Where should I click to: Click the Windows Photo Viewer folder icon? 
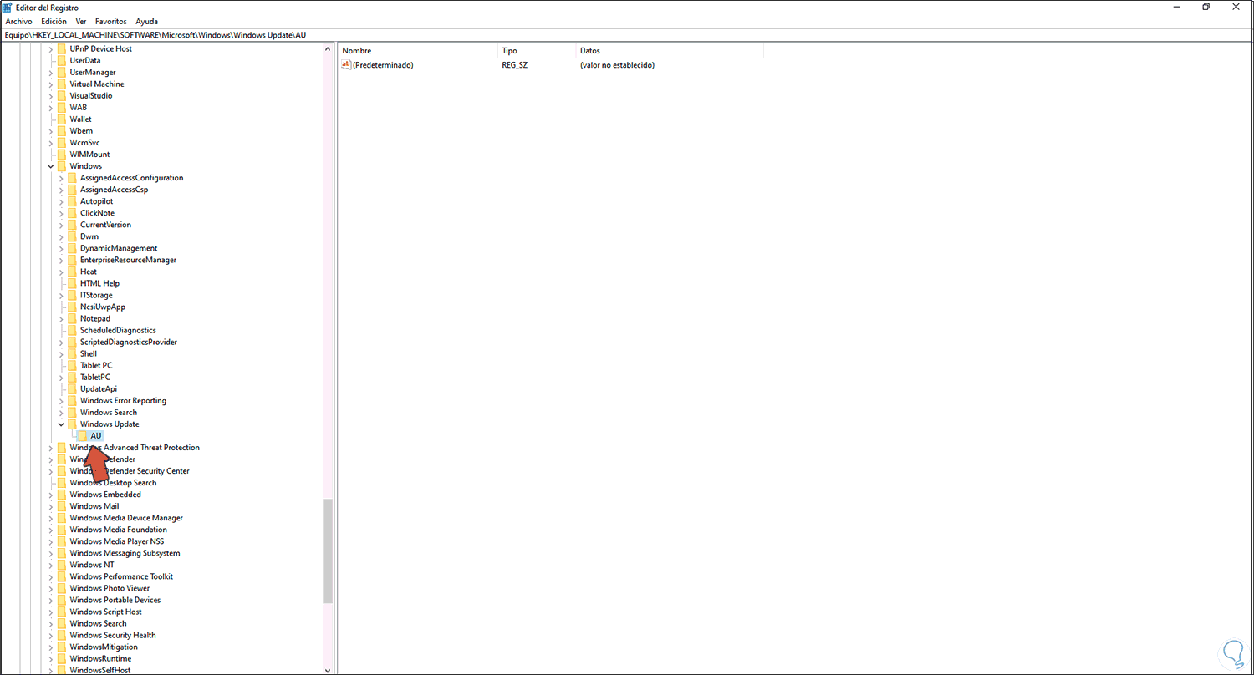click(62, 587)
